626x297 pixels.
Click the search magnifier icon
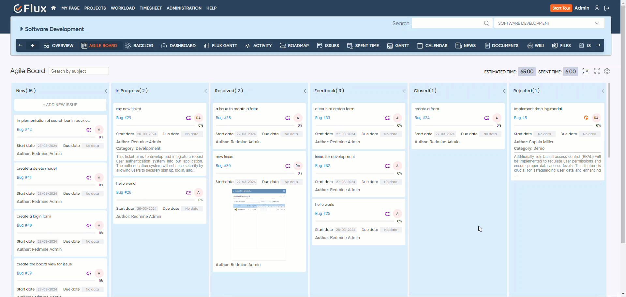486,23
